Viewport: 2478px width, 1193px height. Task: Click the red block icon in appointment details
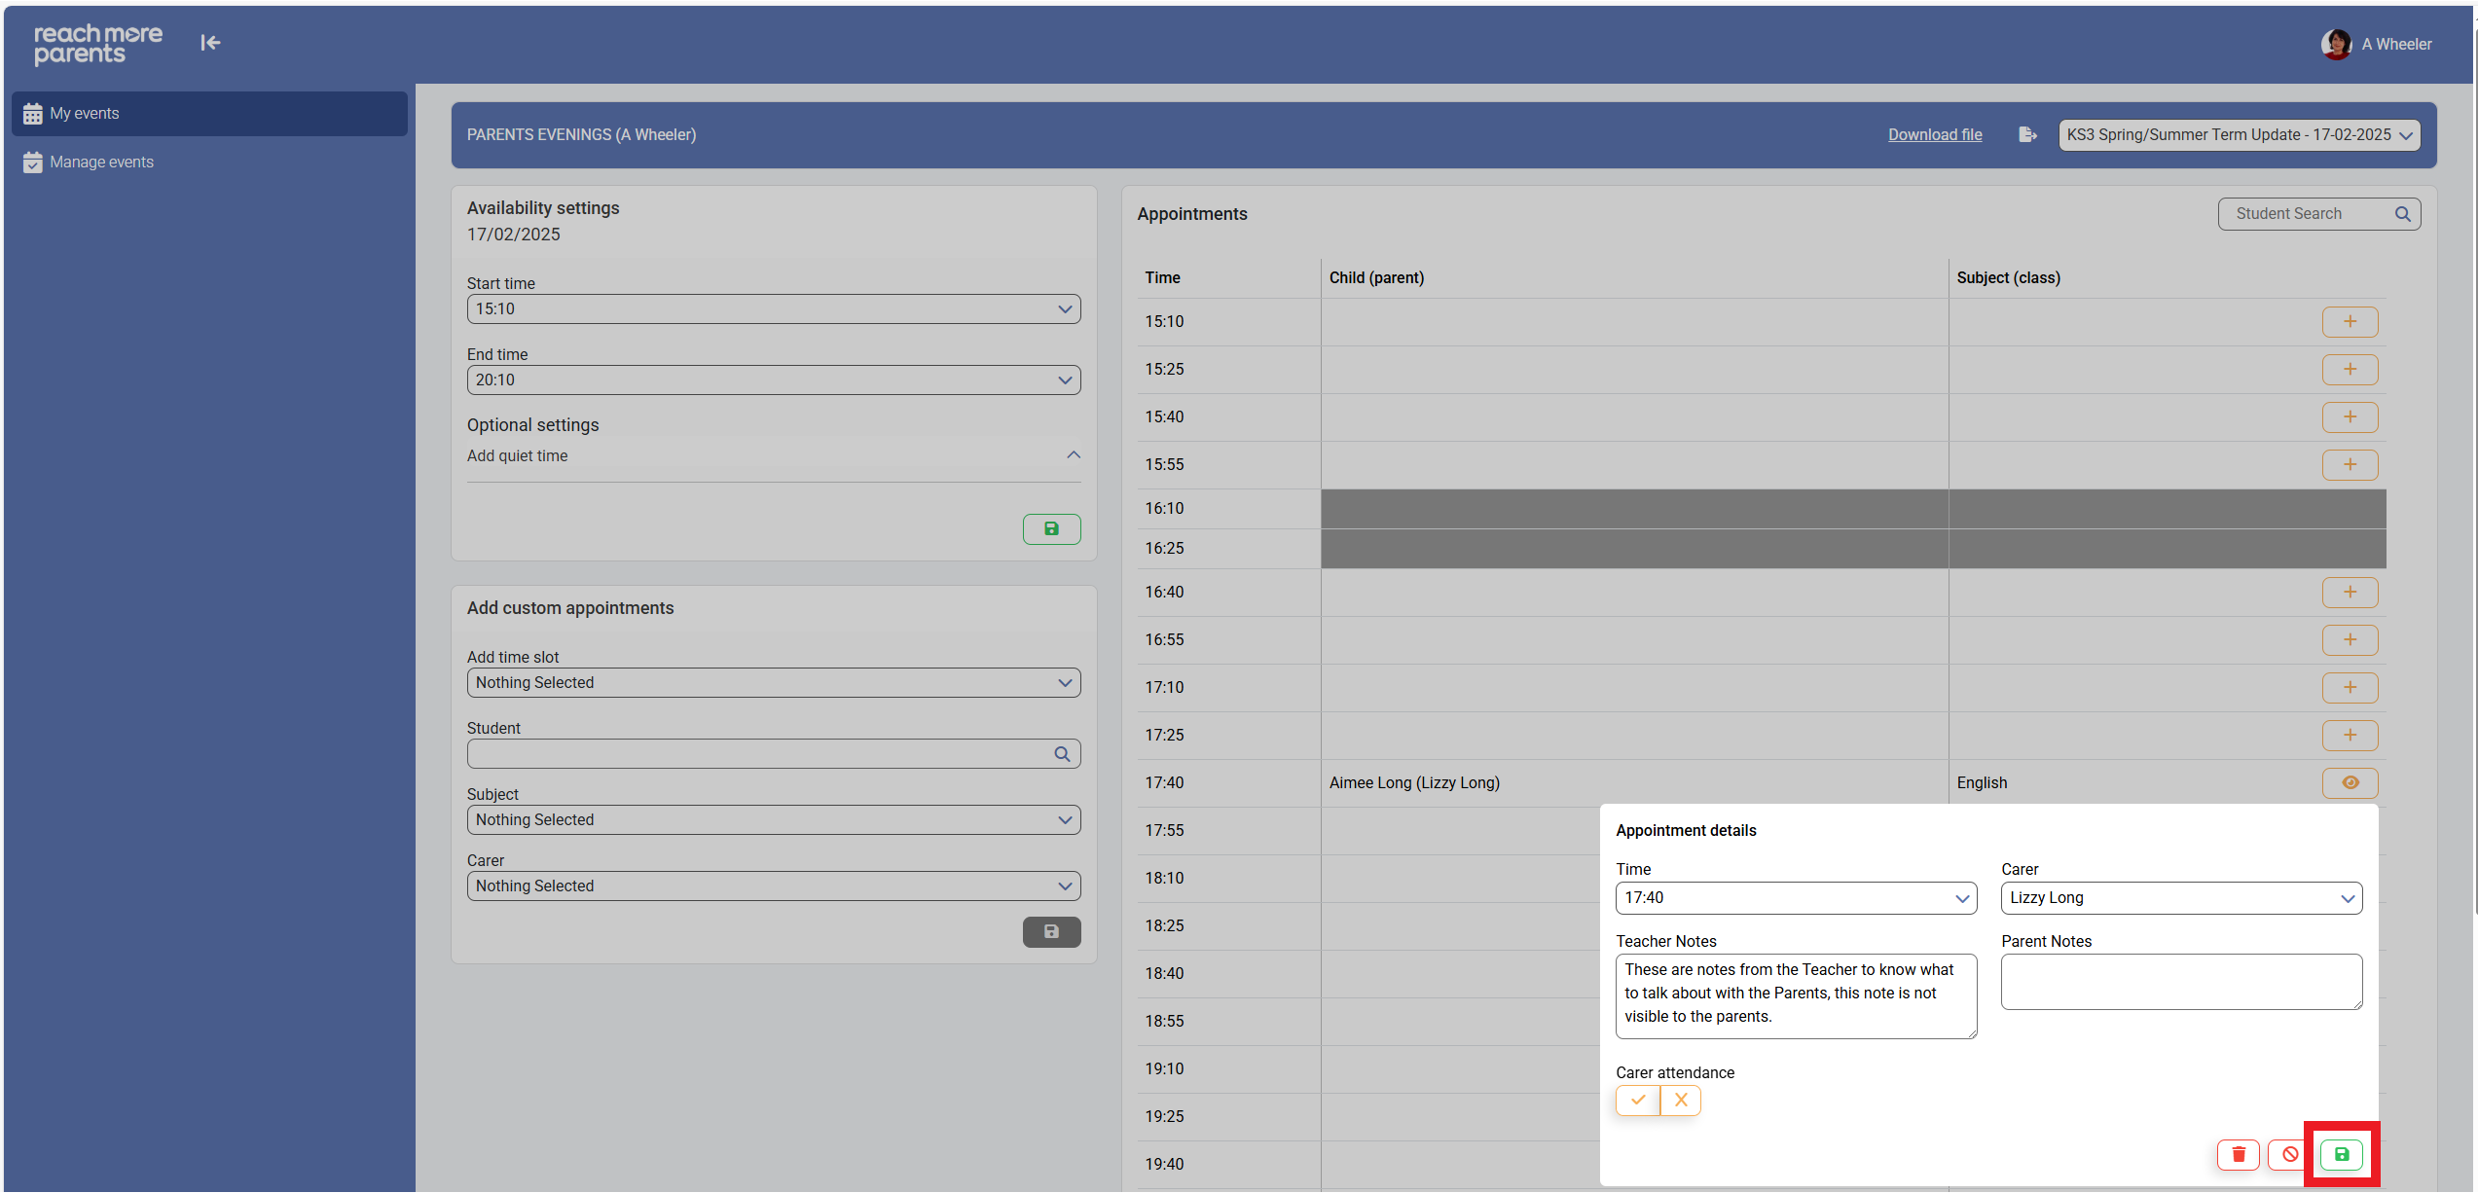coord(2289,1155)
